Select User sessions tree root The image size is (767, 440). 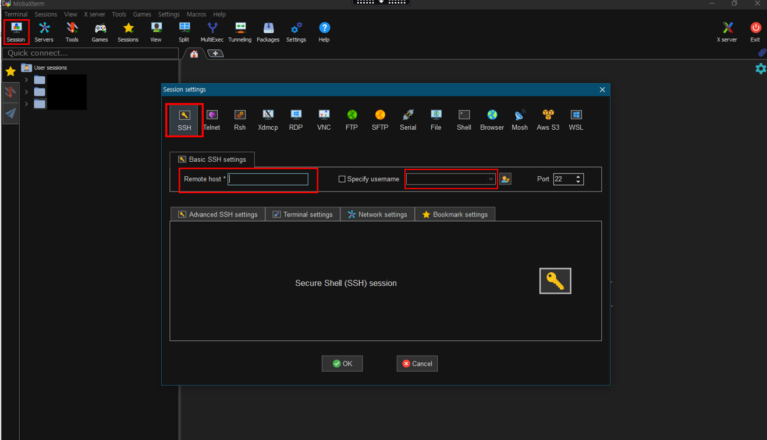tap(44, 68)
